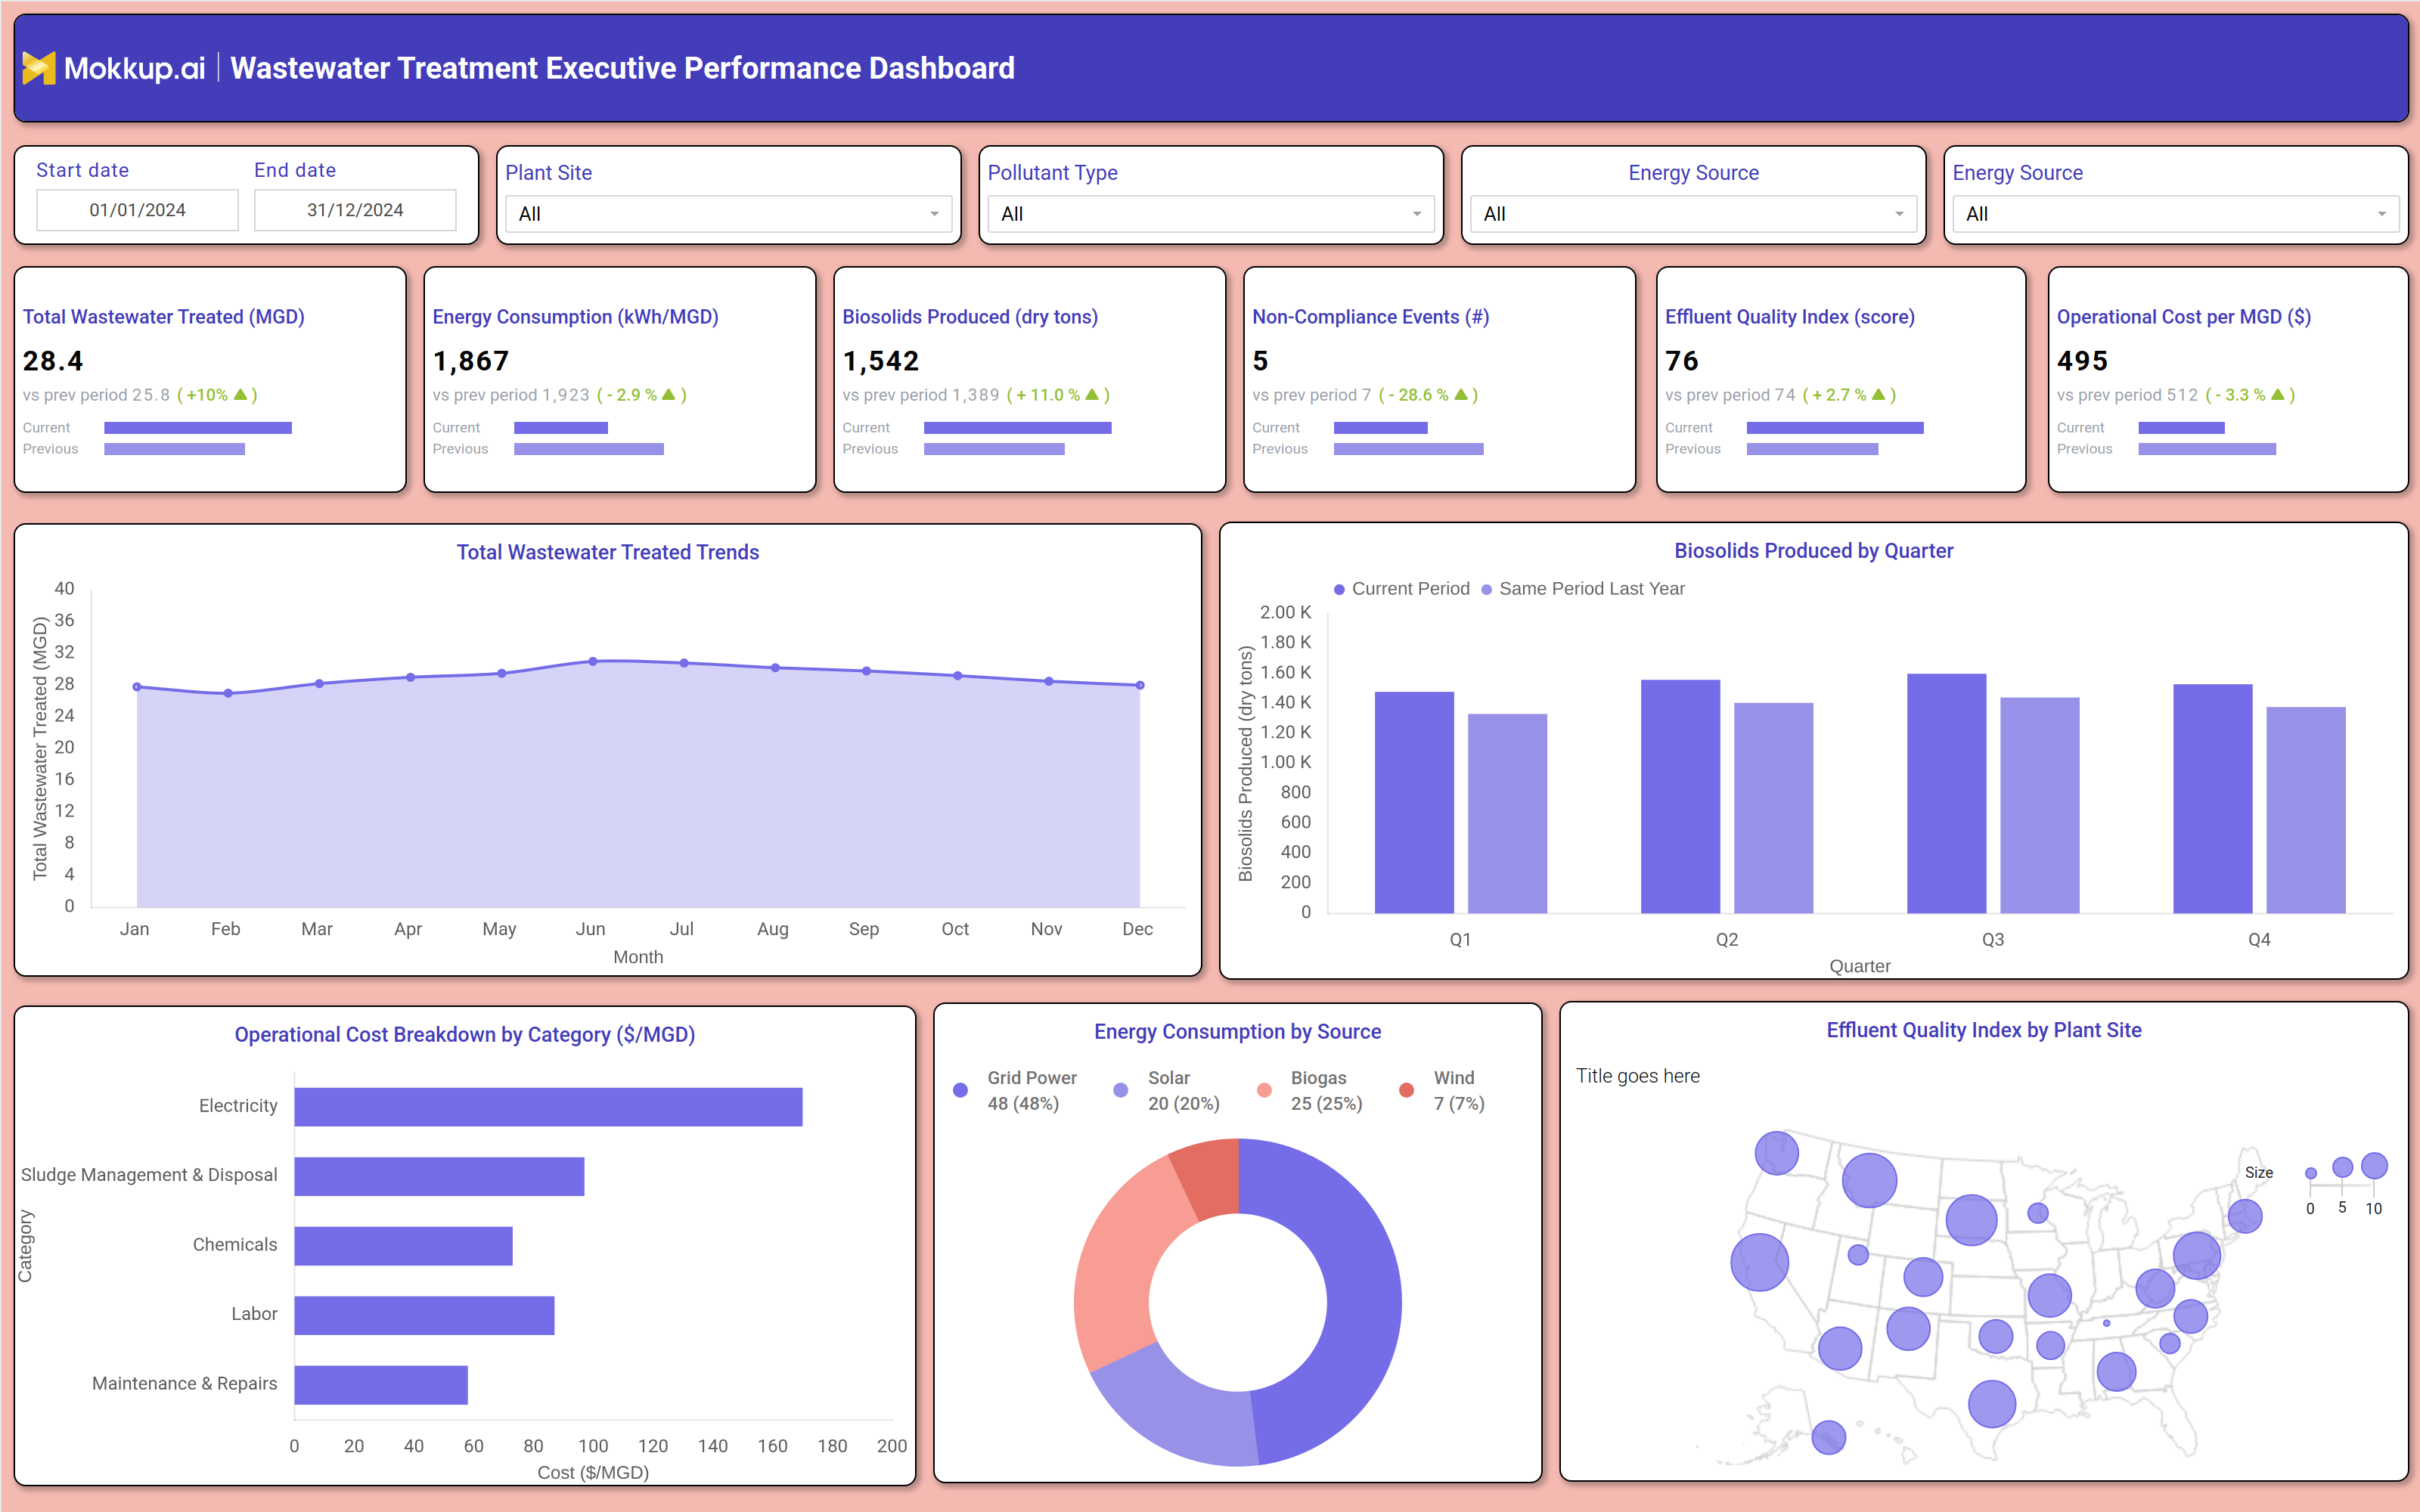Click the Q1 Current Period bar

coord(1414,802)
